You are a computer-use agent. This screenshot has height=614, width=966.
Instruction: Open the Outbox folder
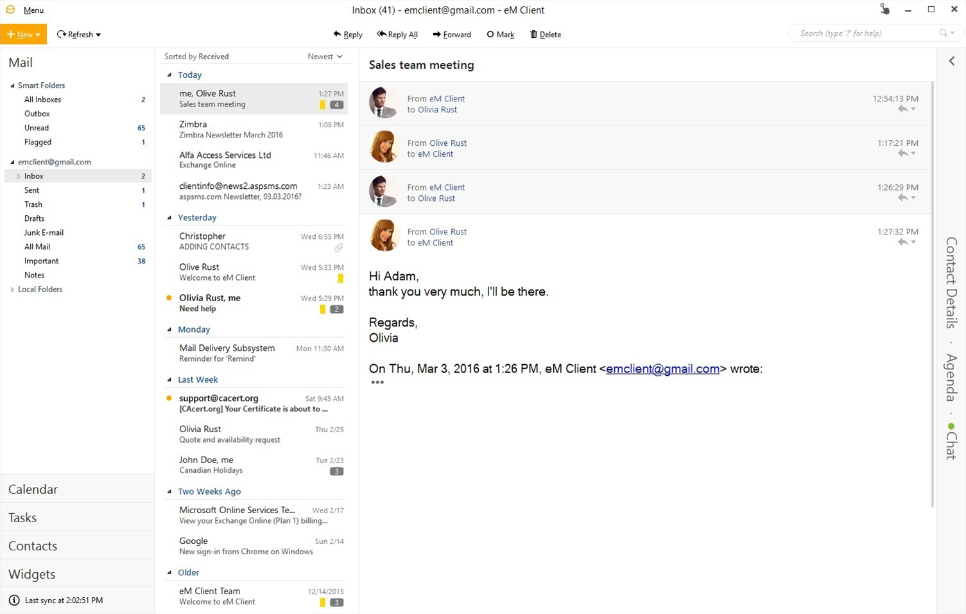coord(37,114)
